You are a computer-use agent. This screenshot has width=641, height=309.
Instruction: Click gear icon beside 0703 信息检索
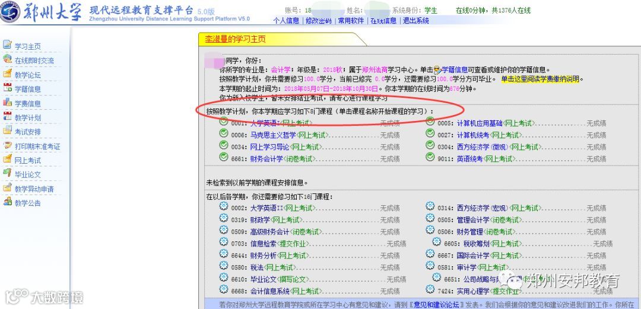point(224,241)
